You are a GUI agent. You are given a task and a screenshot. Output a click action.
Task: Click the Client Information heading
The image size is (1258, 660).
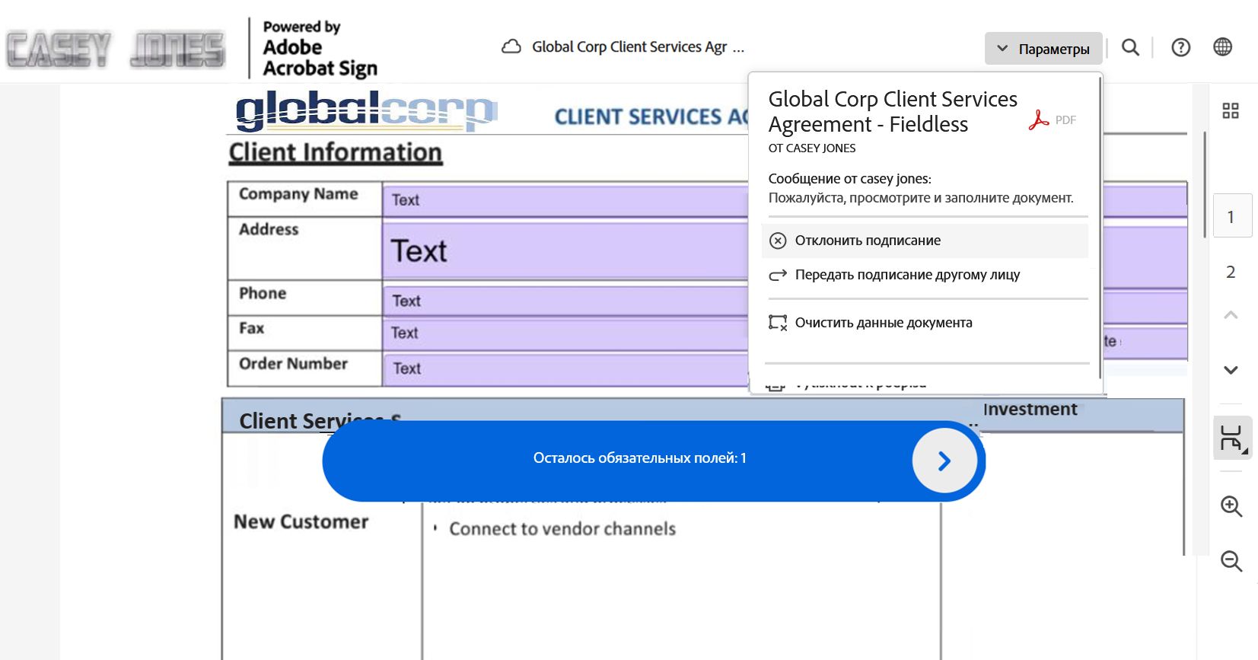(x=336, y=152)
